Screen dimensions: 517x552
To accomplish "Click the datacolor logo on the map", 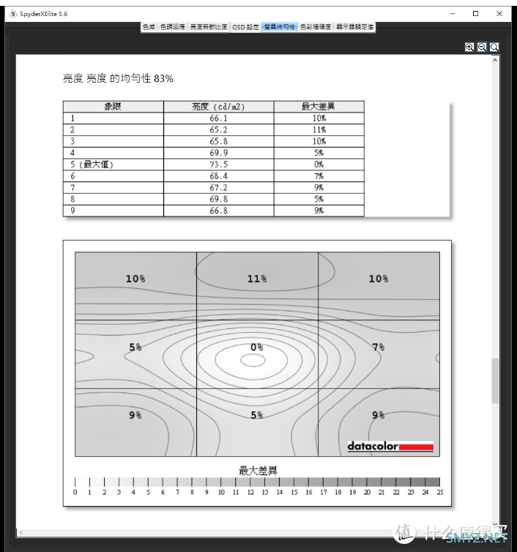I will [x=390, y=446].
